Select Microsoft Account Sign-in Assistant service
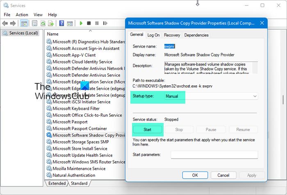 tap(85, 48)
